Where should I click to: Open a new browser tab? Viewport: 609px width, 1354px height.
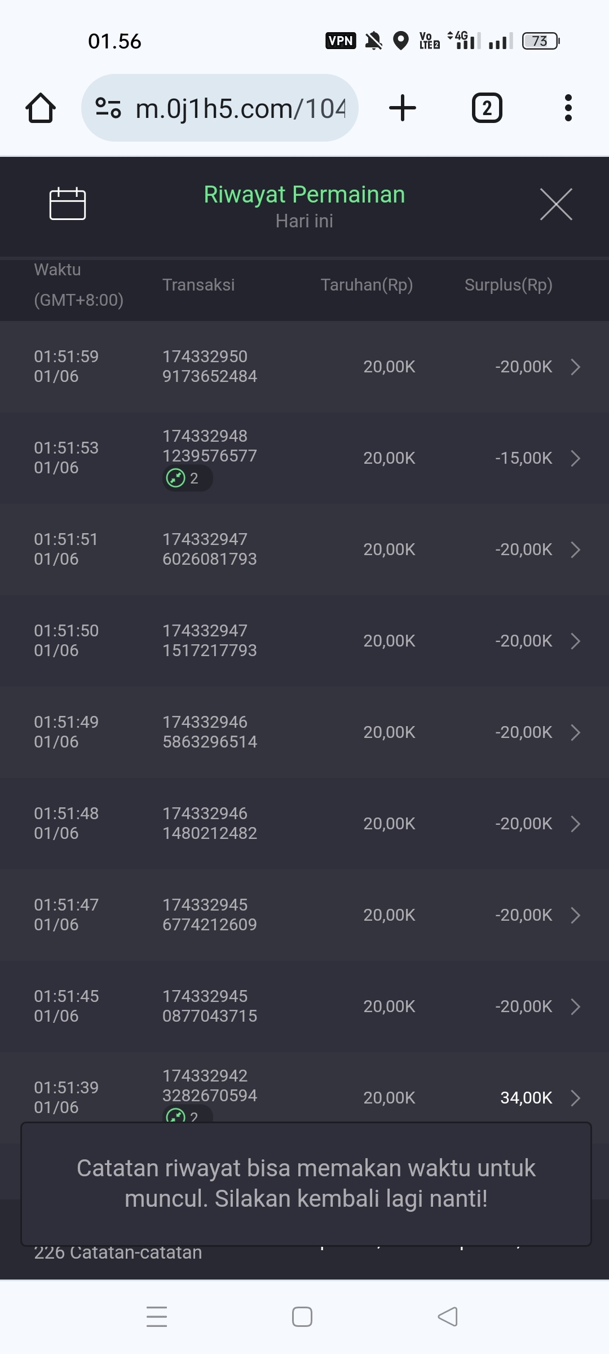pyautogui.click(x=403, y=108)
